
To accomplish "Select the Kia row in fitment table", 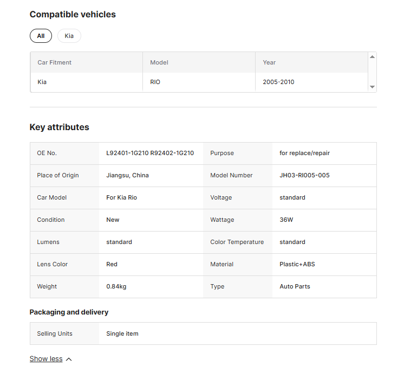I will click(x=42, y=82).
